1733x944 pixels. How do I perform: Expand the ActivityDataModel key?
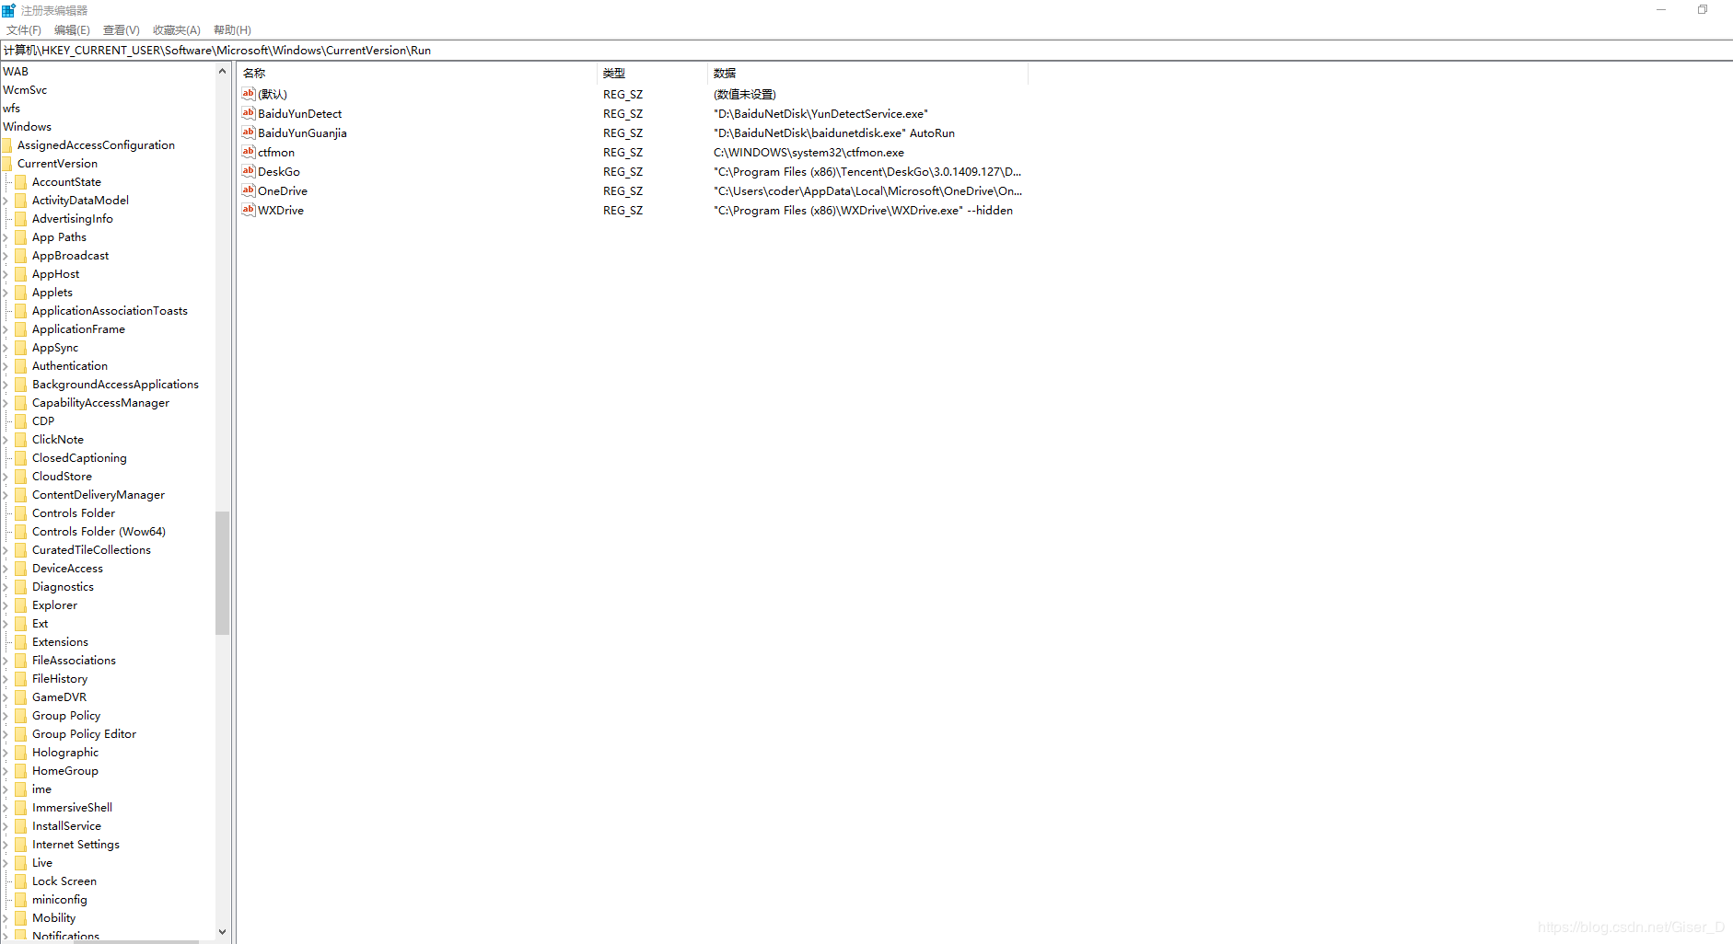[6, 201]
